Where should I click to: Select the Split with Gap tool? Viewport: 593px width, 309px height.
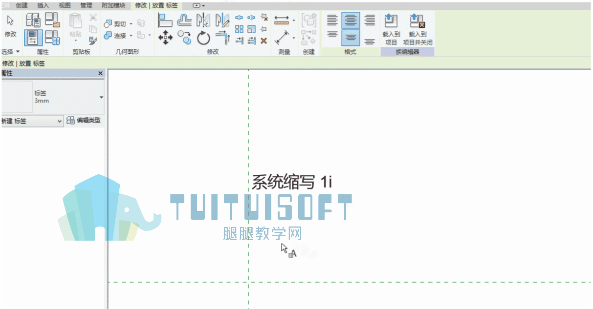(x=252, y=18)
